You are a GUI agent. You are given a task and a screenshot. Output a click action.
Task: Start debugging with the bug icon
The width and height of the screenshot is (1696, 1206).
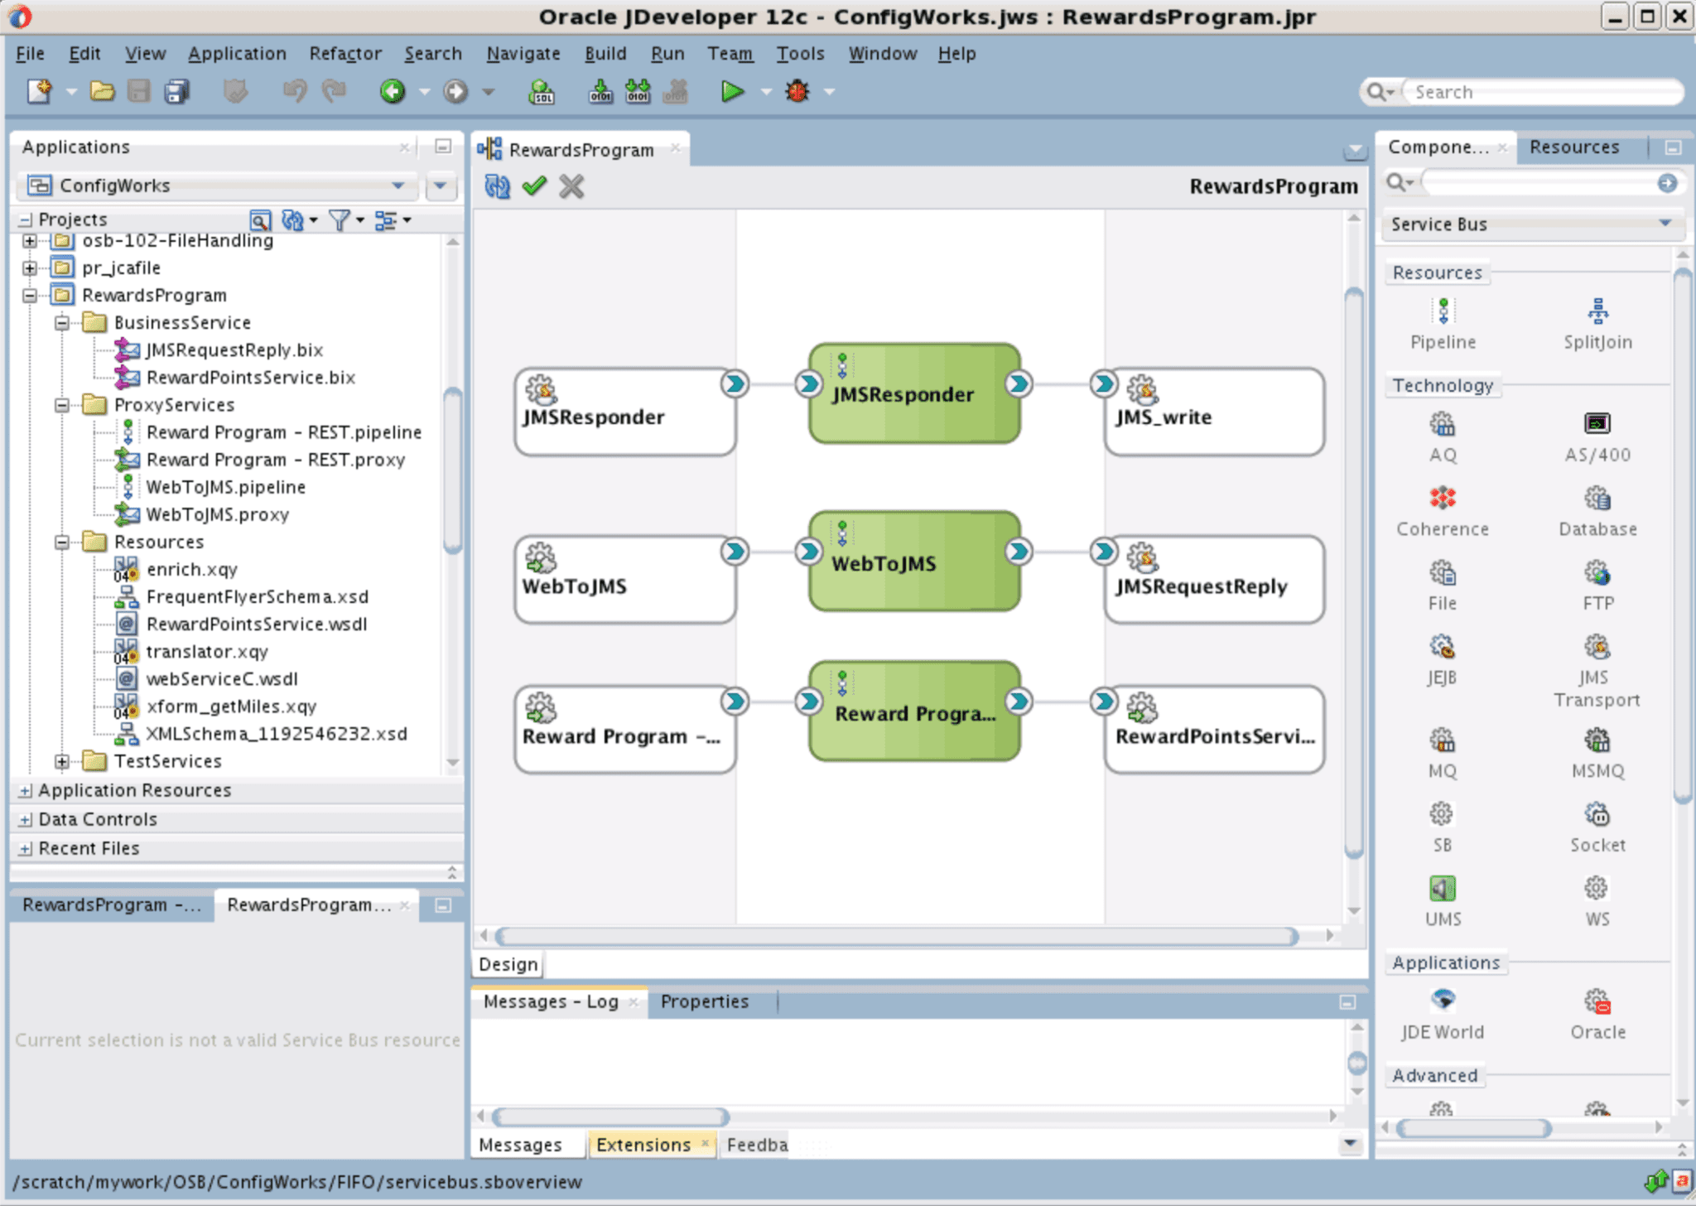795,91
